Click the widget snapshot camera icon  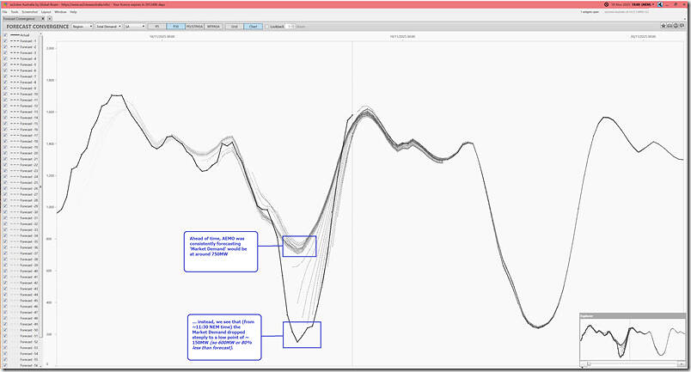[x=670, y=27]
